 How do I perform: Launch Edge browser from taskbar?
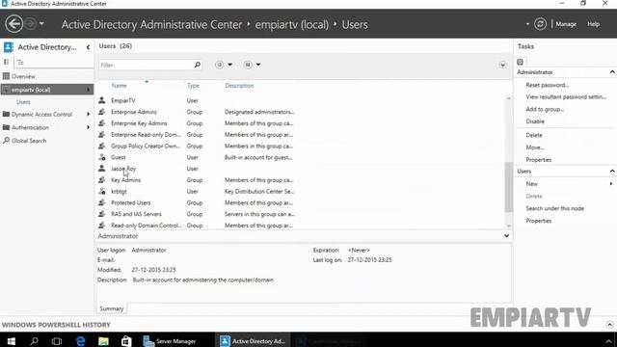coord(80,340)
